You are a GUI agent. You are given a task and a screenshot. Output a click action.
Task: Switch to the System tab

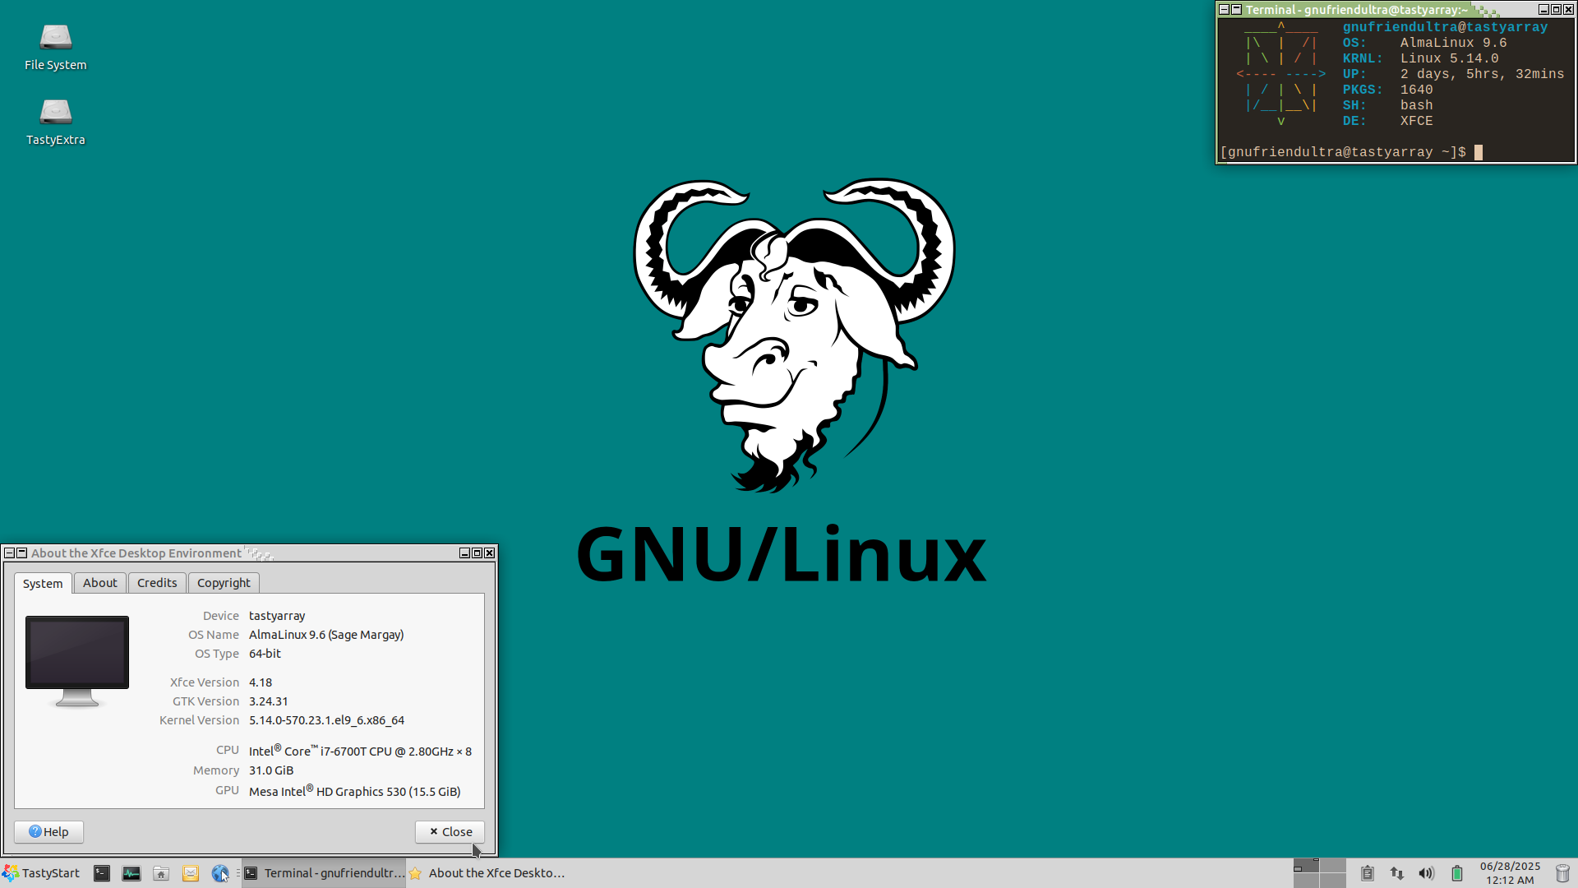(43, 583)
